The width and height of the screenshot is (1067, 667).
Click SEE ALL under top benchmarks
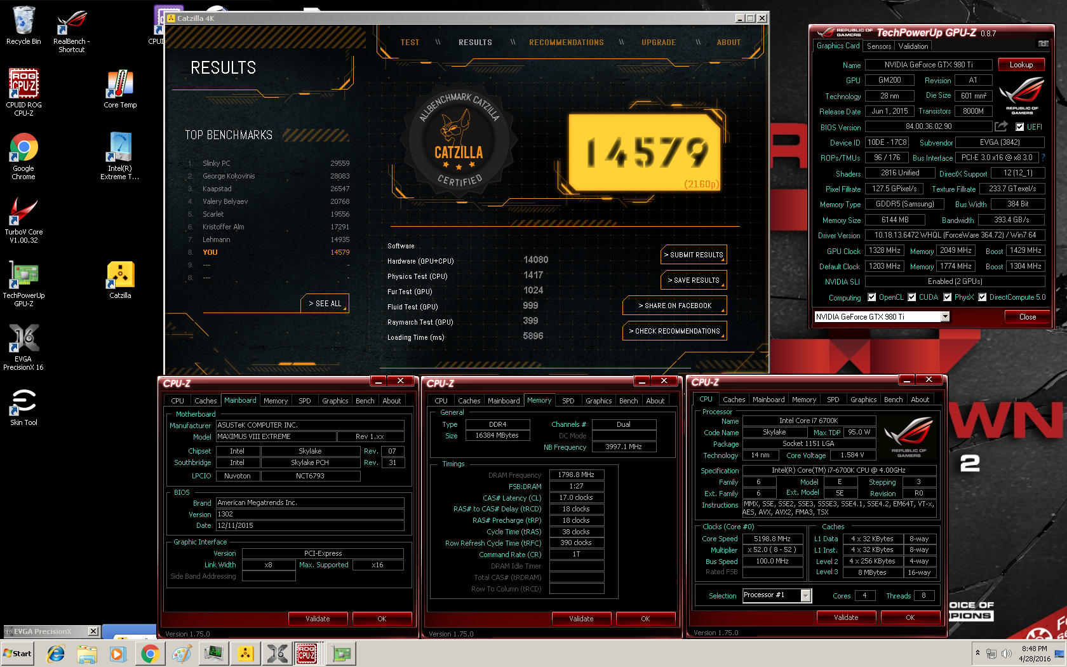[x=325, y=304]
